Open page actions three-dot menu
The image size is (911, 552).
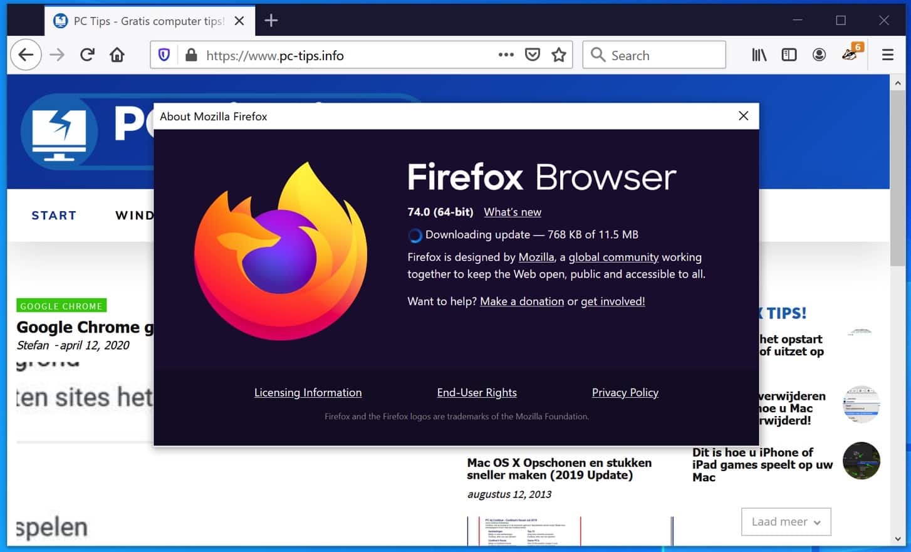pyautogui.click(x=506, y=55)
